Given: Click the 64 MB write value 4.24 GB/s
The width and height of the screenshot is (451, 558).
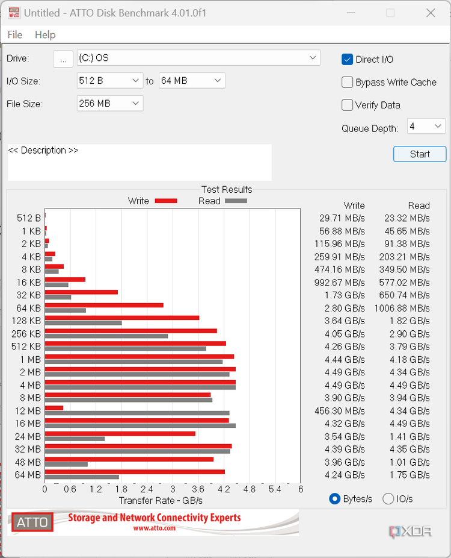Looking at the screenshot, I should point(345,475).
